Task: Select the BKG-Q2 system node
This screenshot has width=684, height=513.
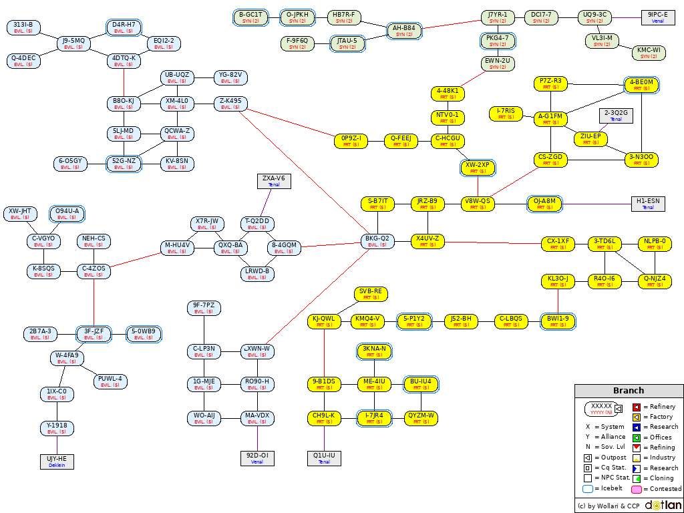Action: click(378, 242)
